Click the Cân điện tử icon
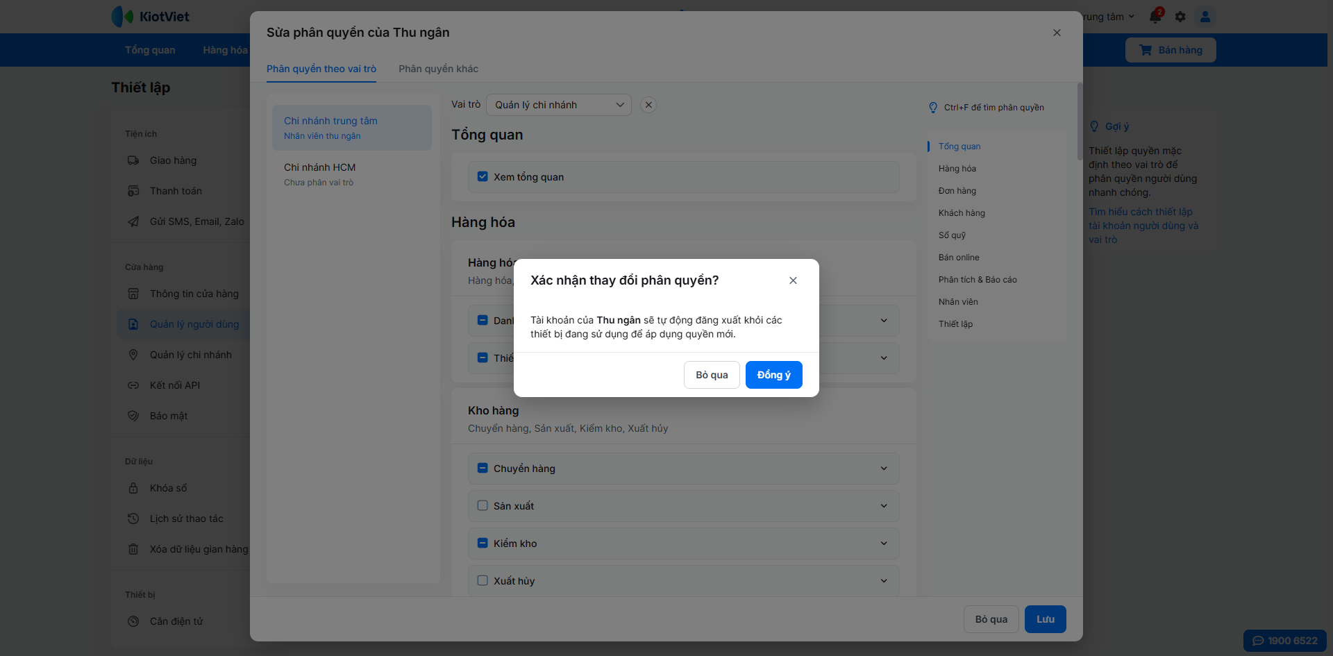1333x656 pixels. [x=133, y=621]
